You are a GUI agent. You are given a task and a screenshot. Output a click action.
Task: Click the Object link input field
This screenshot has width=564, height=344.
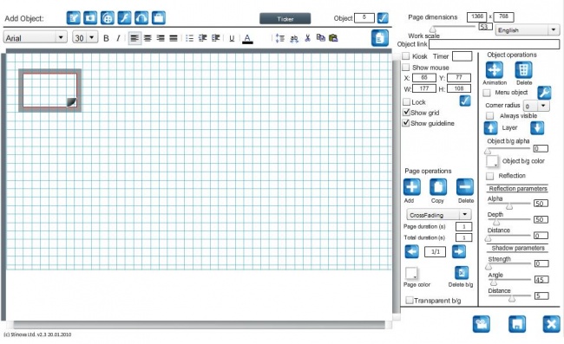point(495,44)
